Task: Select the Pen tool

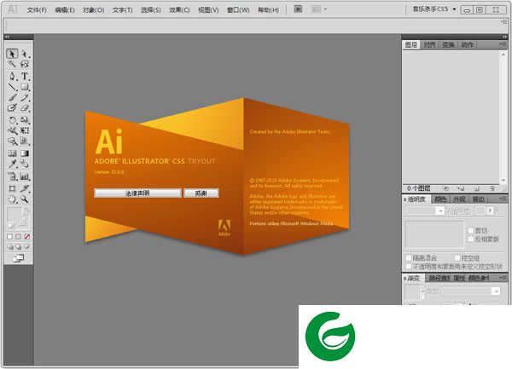Action: (x=12, y=77)
